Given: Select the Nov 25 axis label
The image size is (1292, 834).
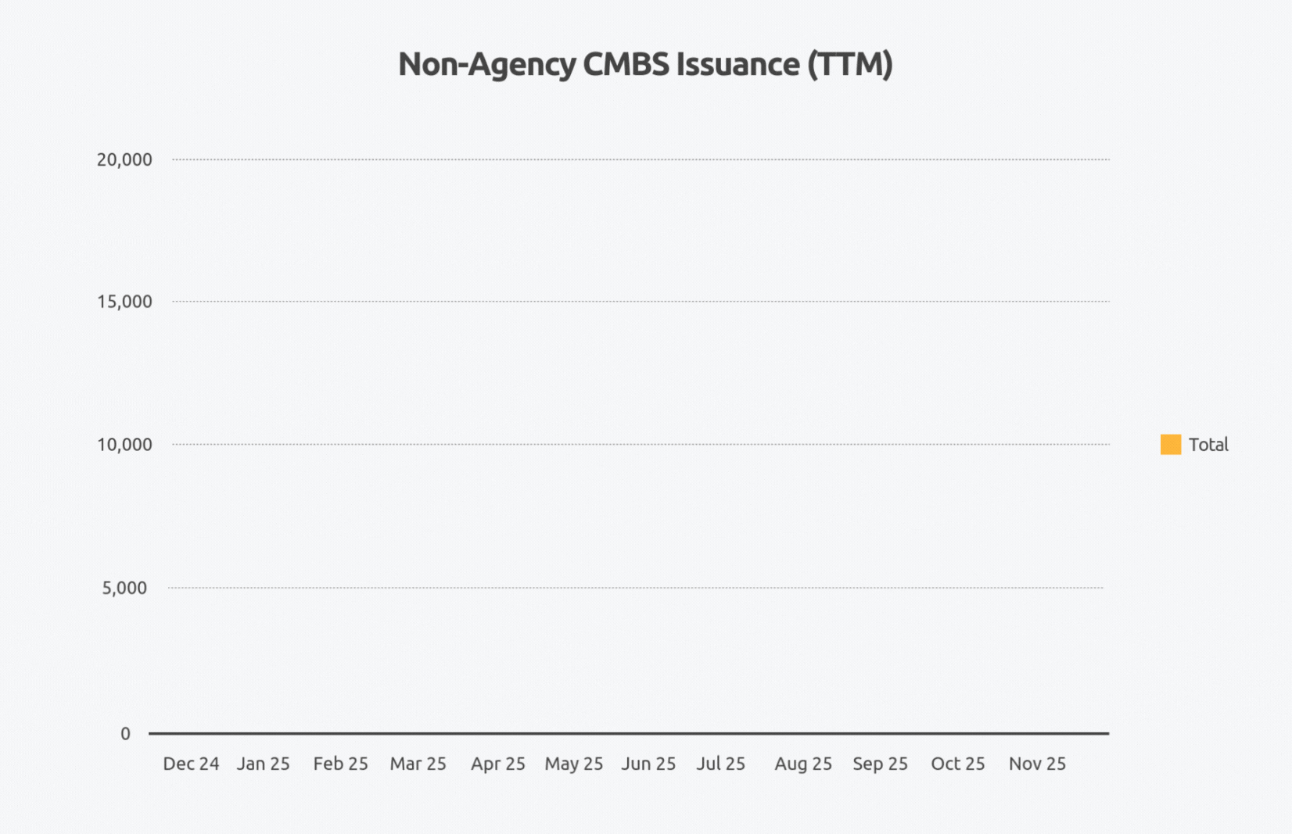Looking at the screenshot, I should [x=1037, y=764].
